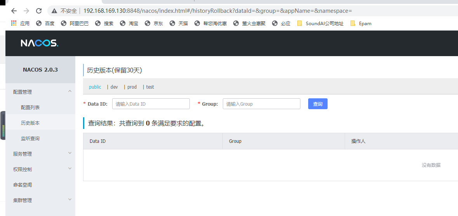
Task: Expand the 服务管理 menu
Action: [x=40, y=154]
